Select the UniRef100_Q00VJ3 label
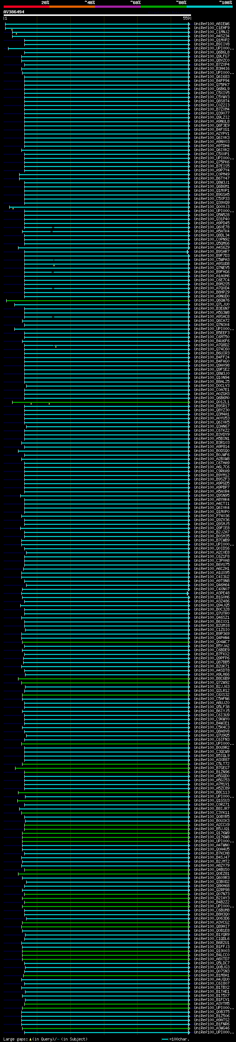Image resolution: width=236 pixels, height=1042 pixels. pyautogui.click(x=211, y=207)
